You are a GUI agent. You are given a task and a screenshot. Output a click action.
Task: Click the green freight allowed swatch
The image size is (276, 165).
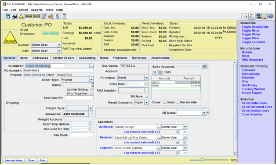coord(50,33)
